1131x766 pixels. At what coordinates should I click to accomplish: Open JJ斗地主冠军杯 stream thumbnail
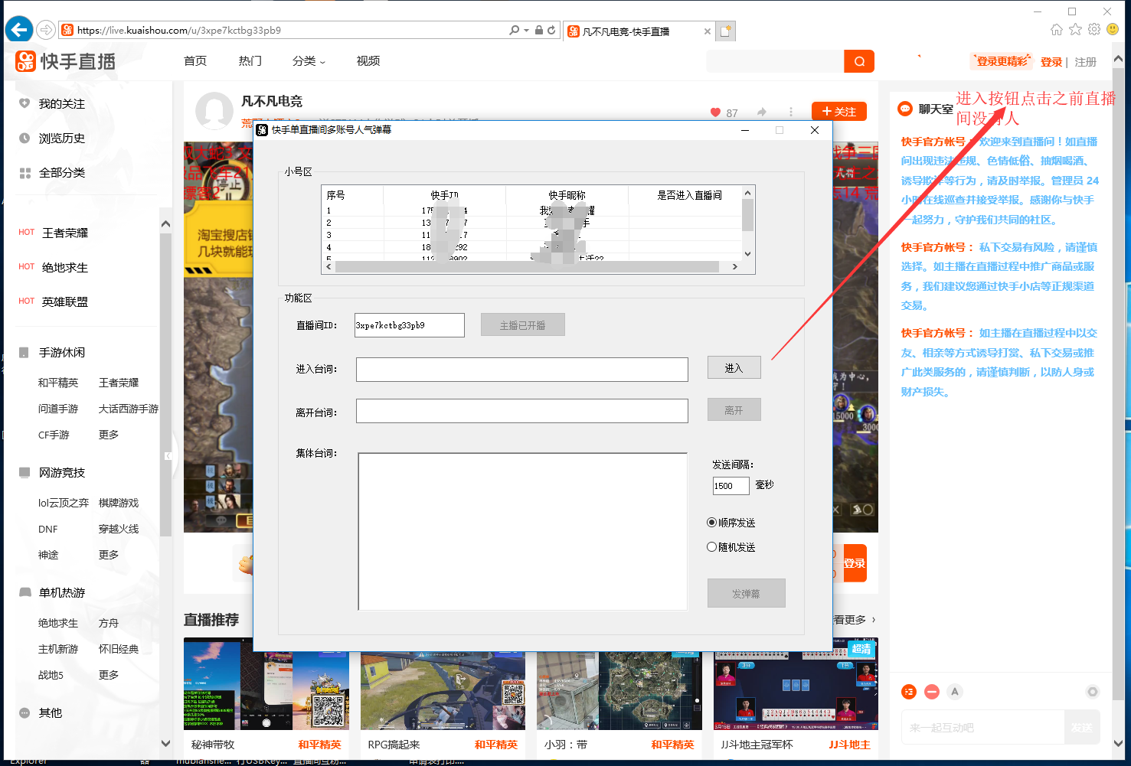point(796,684)
